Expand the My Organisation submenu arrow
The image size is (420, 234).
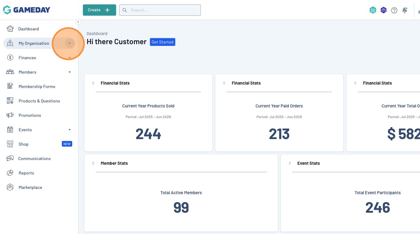point(70,43)
